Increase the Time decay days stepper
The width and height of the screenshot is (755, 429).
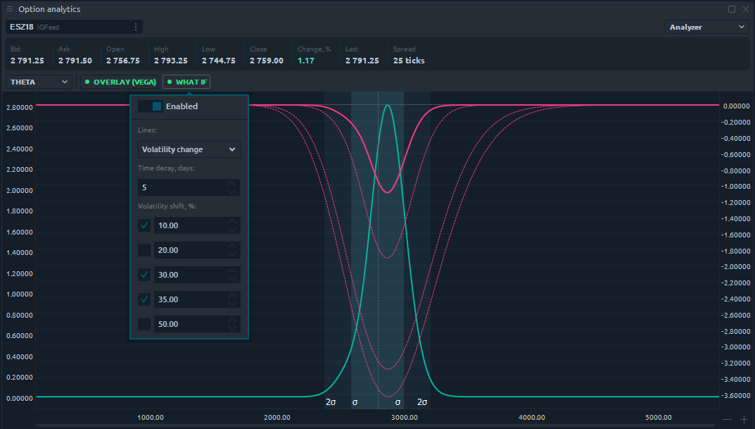(x=232, y=184)
